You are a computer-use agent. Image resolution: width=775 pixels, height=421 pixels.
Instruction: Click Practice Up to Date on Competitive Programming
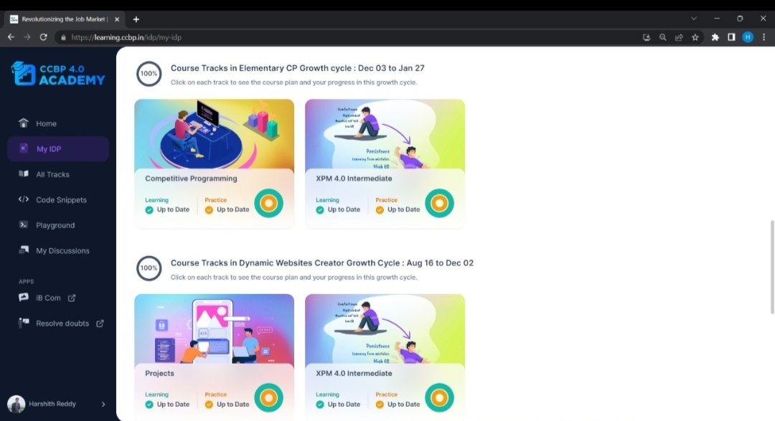[227, 205]
